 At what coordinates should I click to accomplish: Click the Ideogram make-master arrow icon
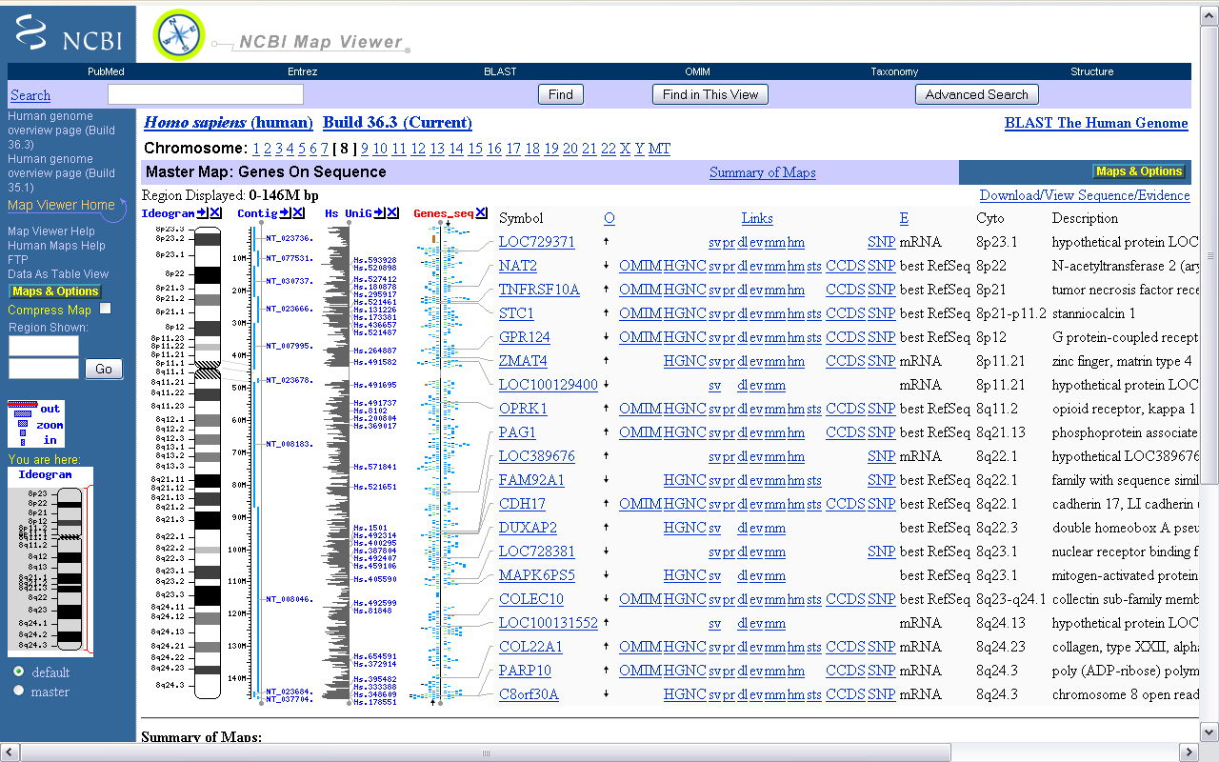(203, 213)
